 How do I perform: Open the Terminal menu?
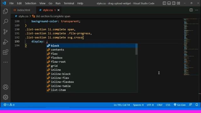69,3
